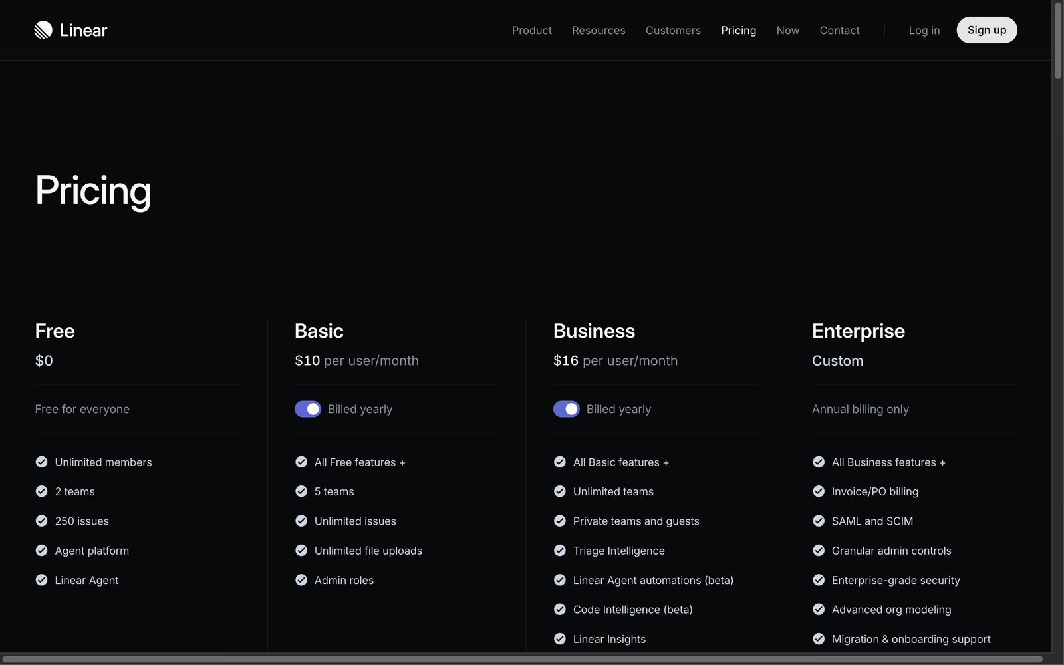Viewport: 1064px width, 665px height.
Task: Click the checkmark beside Private teams and guests
Action: coord(560,521)
